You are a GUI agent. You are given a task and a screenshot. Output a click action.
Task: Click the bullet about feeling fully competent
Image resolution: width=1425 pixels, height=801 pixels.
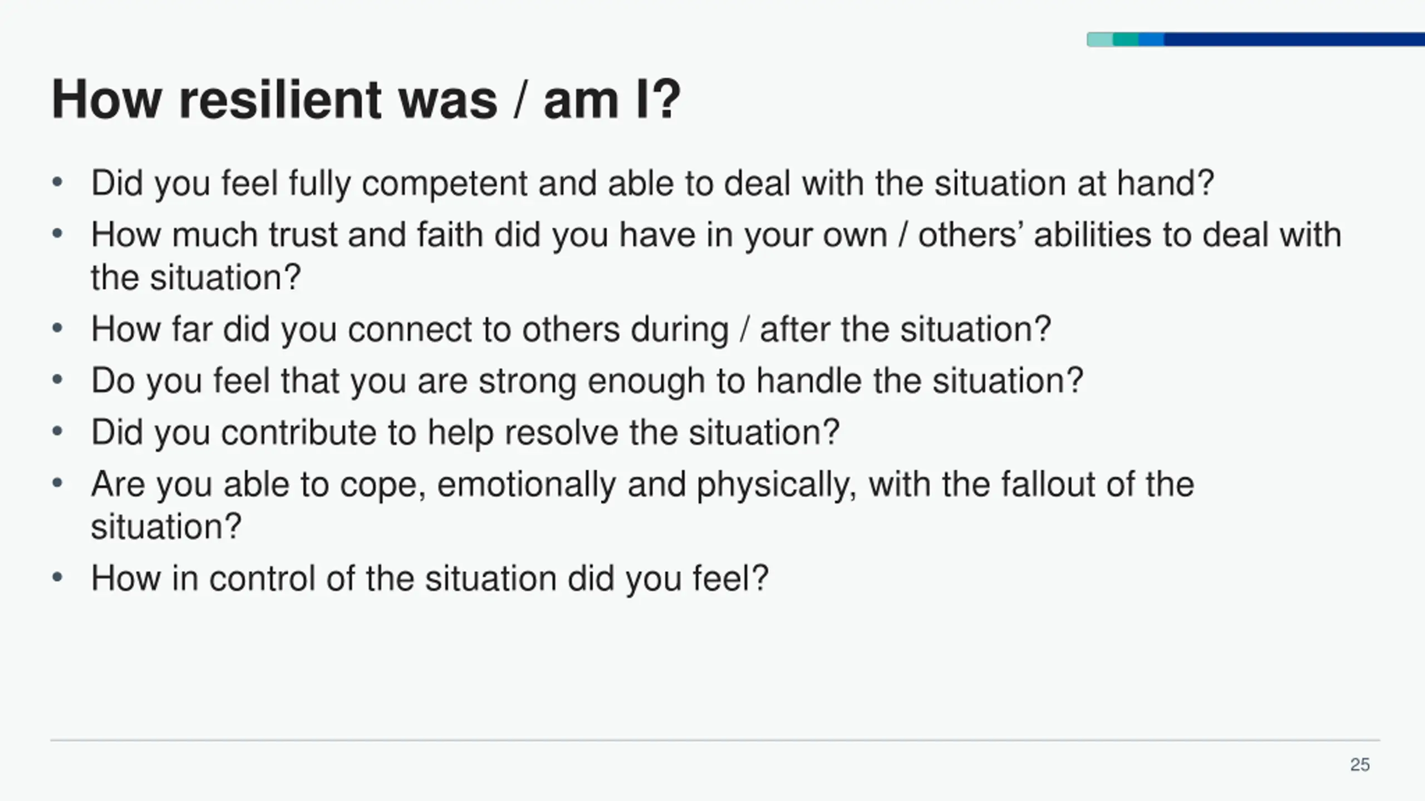click(652, 183)
